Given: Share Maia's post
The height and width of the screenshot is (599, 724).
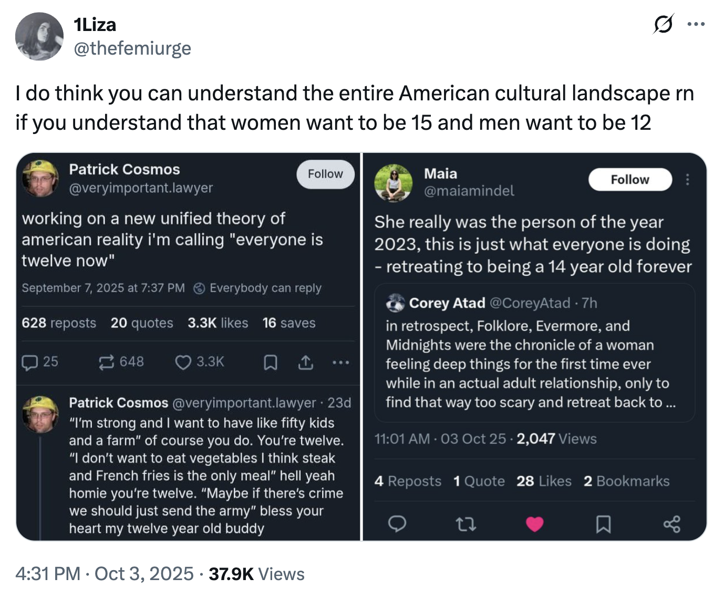Looking at the screenshot, I should (x=671, y=524).
